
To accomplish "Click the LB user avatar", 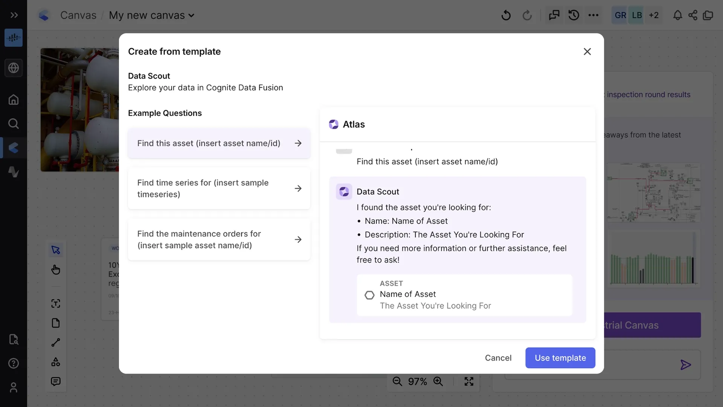I will [637, 15].
